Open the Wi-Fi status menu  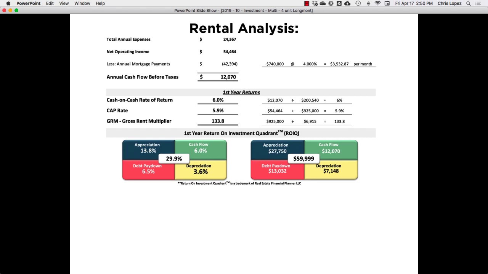(378, 3)
